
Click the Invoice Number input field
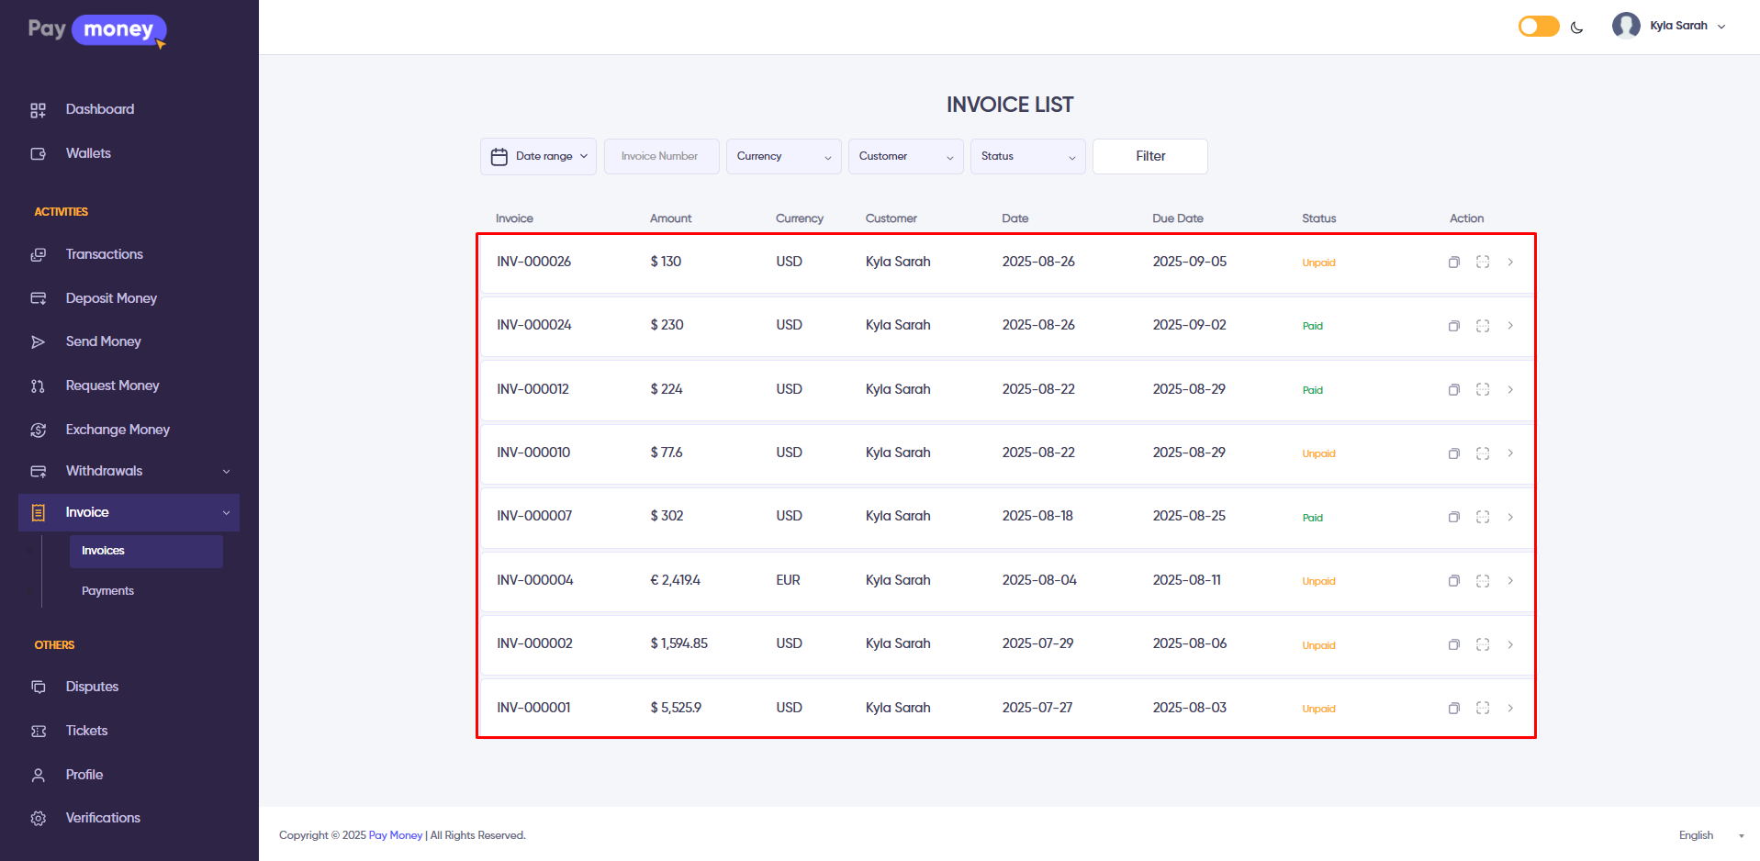click(661, 157)
